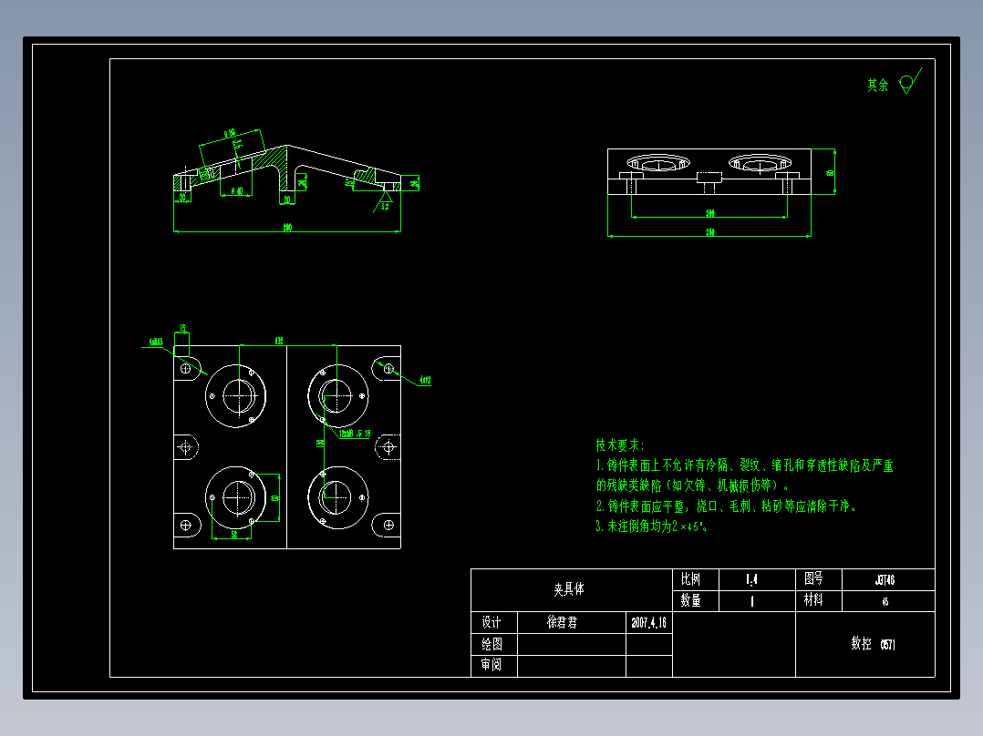
Task: Click the '其余' label near the roughness symbol
Action: click(x=877, y=86)
